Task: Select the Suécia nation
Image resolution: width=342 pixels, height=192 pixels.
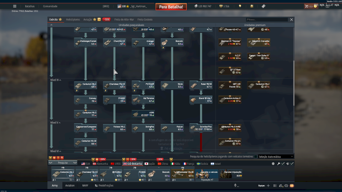Action: pos(202,164)
